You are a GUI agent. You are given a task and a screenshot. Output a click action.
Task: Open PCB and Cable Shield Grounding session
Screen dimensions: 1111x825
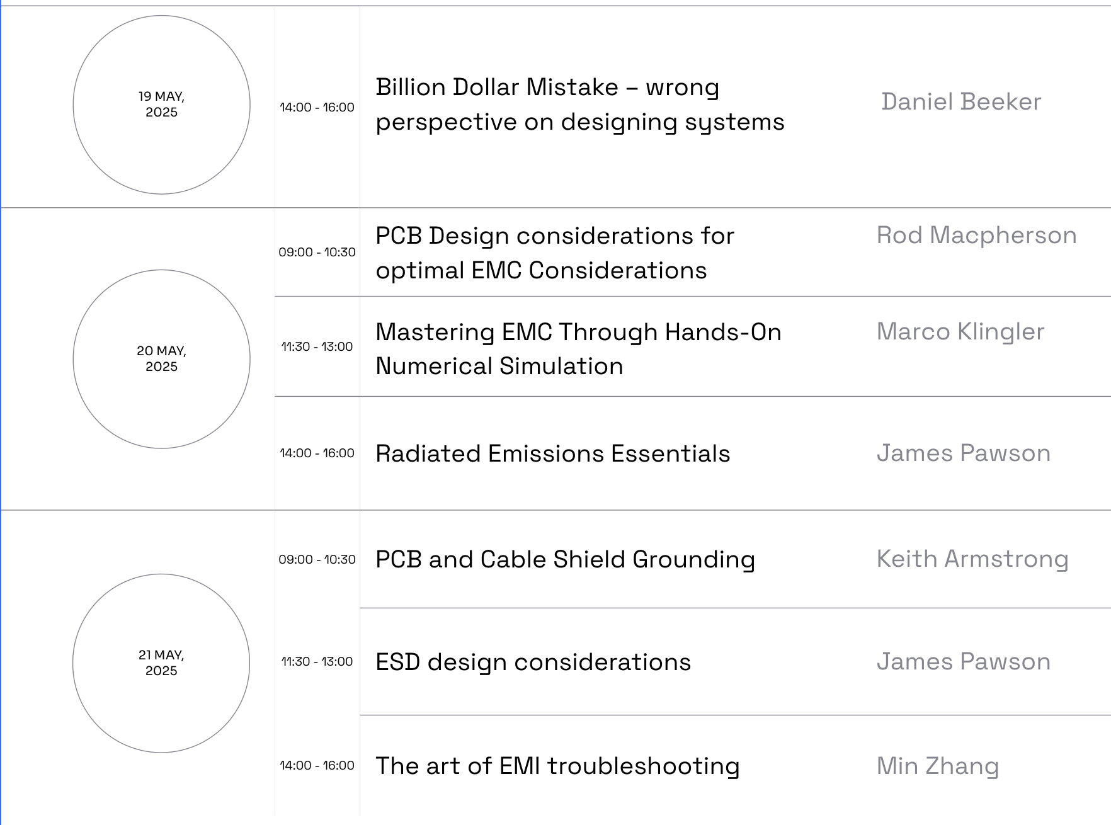(x=566, y=559)
